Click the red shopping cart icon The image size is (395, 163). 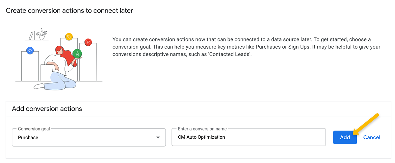88,42
